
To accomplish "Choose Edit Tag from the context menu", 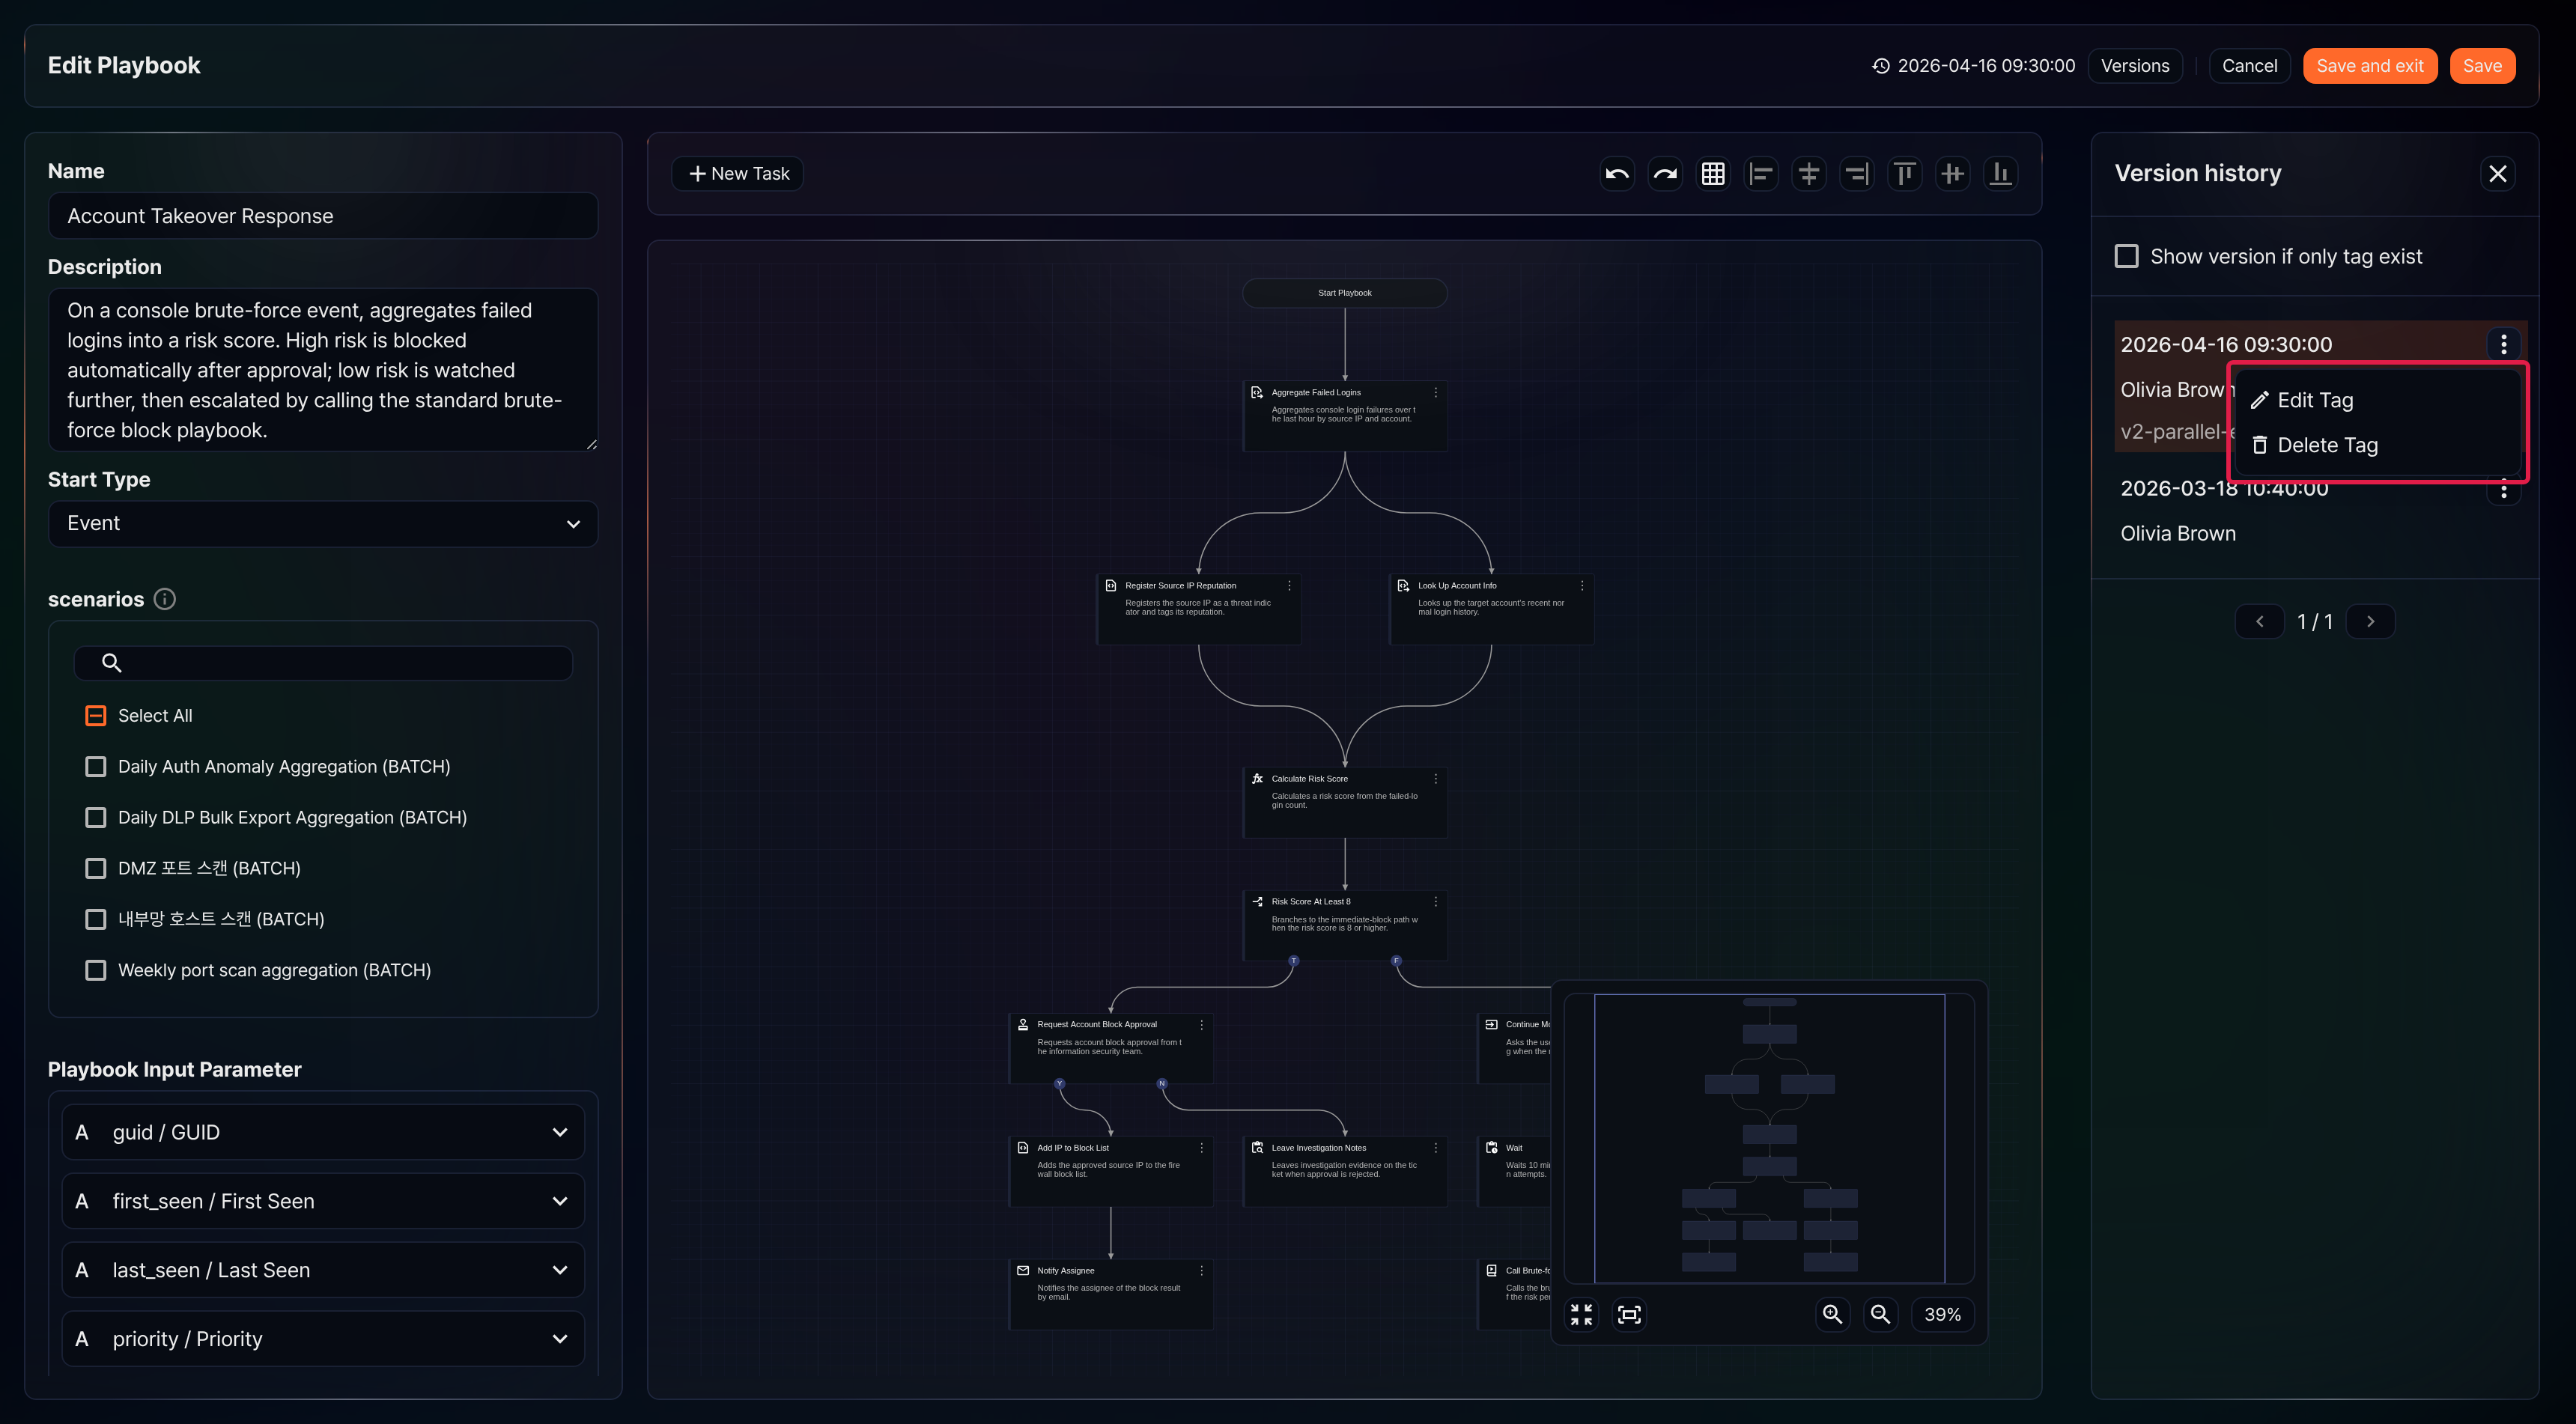I will (2378, 400).
